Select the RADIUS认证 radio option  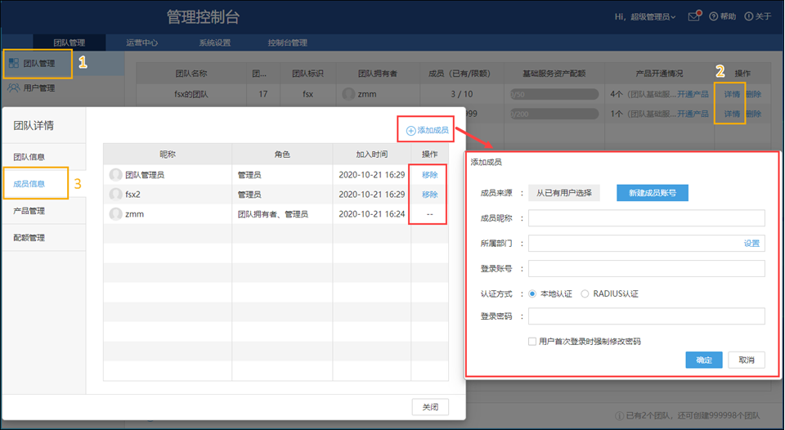pyautogui.click(x=585, y=293)
